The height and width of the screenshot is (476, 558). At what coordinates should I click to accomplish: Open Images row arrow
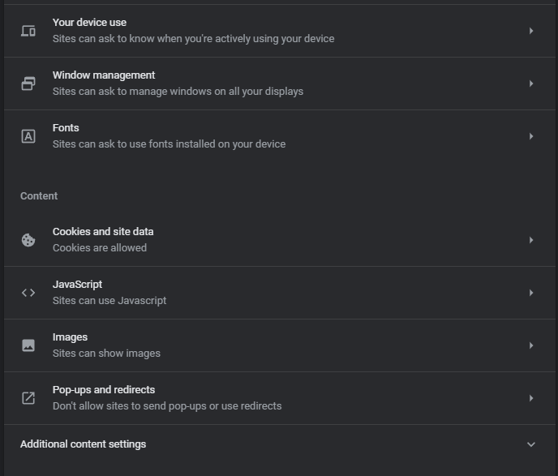[x=531, y=345]
